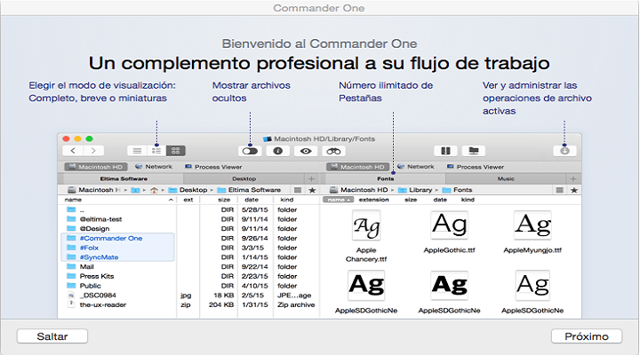This screenshot has width=640, height=355.
Task: Click the eye quick look icon
Action: click(306, 151)
